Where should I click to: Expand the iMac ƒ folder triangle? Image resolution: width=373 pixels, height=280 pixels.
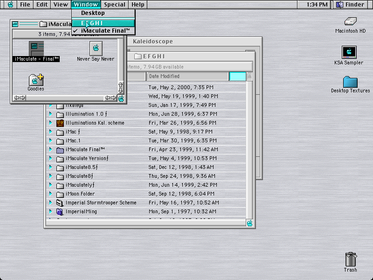(50, 132)
